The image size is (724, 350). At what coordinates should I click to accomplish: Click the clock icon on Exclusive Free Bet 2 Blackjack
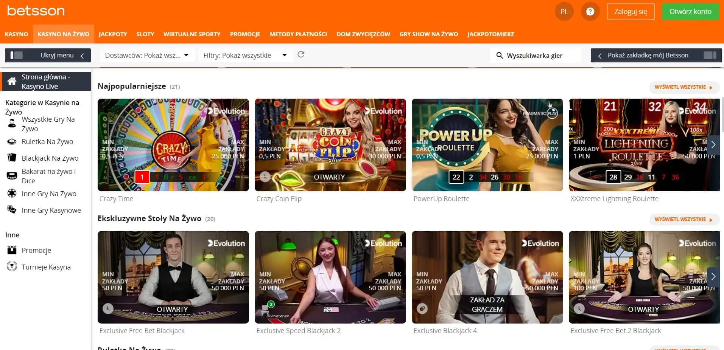(x=579, y=308)
